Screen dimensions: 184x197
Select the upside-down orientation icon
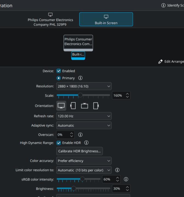pos(84,106)
